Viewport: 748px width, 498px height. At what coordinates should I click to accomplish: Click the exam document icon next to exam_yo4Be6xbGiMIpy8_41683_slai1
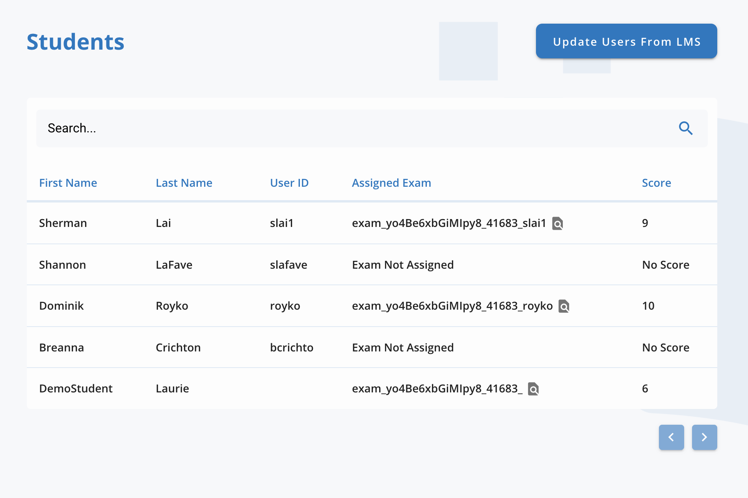(557, 223)
